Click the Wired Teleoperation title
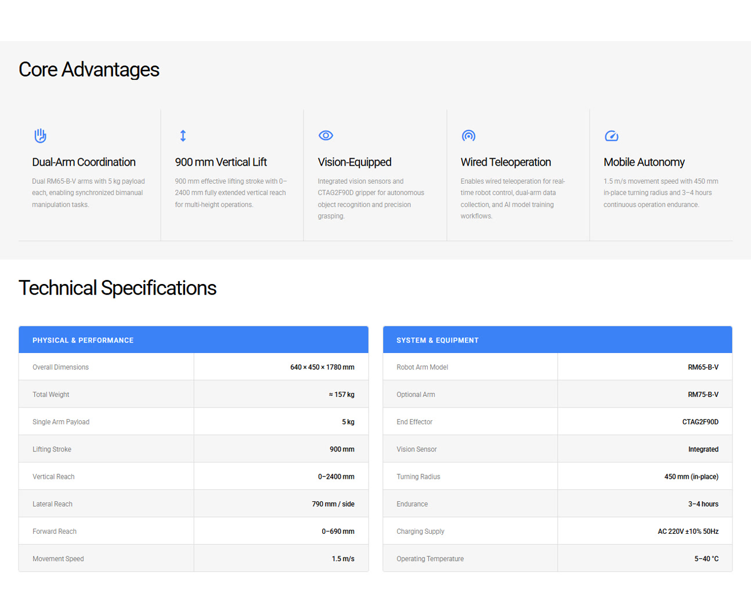 (x=506, y=162)
